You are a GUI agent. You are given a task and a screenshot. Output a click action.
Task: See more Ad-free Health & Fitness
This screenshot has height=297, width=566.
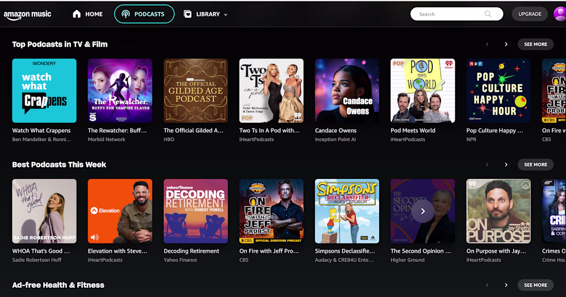coord(536,285)
